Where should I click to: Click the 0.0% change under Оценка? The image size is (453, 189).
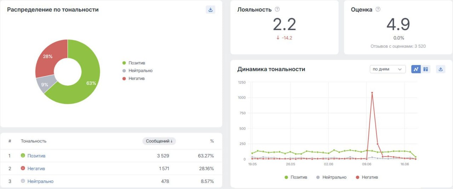[398, 38]
